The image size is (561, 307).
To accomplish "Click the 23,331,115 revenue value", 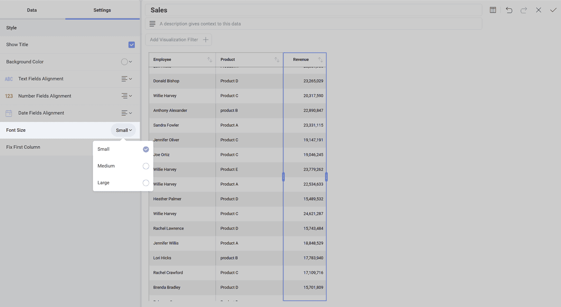I will (x=313, y=125).
